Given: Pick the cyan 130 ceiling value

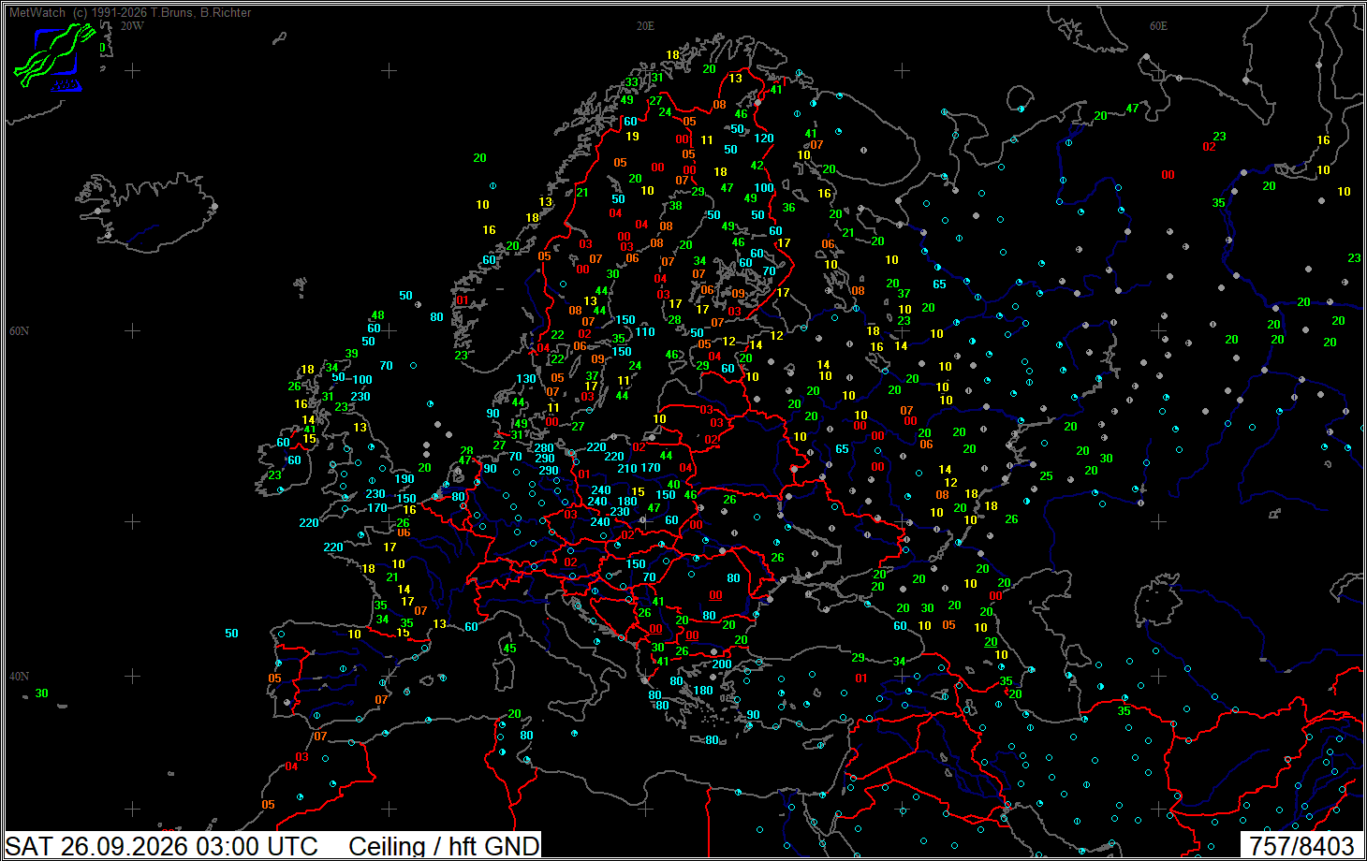Looking at the screenshot, I should 526,379.
